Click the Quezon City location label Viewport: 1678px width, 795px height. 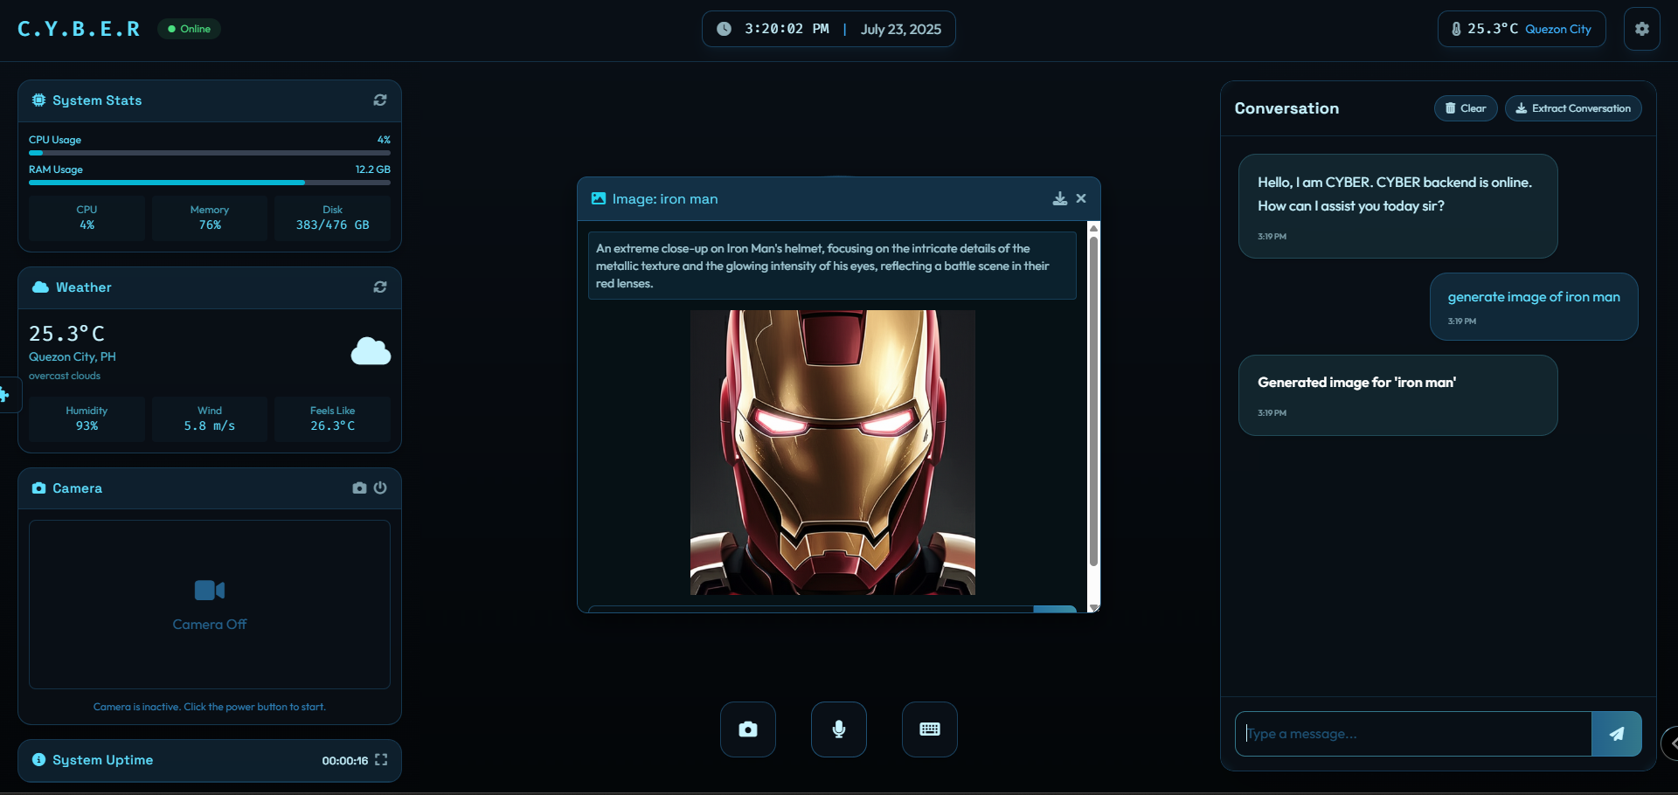pos(1558,29)
